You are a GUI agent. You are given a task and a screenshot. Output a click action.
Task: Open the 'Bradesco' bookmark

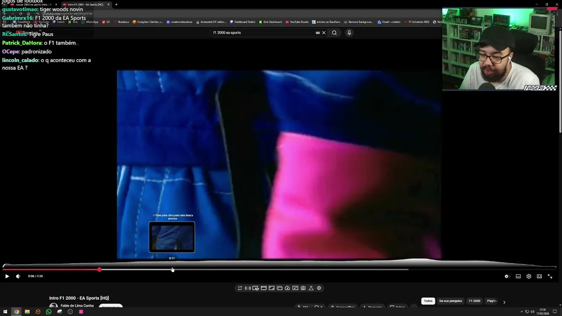[121, 22]
